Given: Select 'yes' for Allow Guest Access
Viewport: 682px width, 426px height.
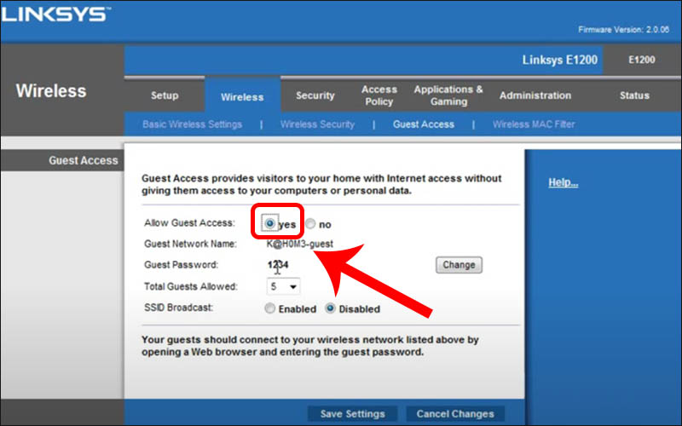Looking at the screenshot, I should (x=269, y=223).
